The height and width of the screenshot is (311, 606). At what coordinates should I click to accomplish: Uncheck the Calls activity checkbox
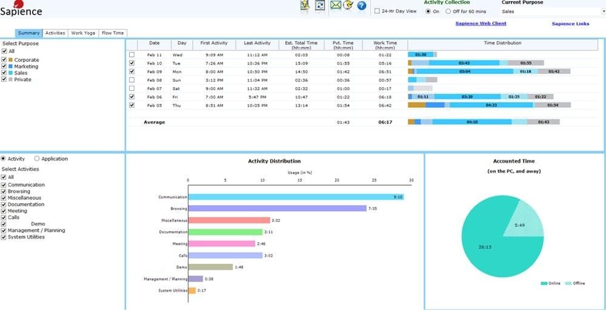[x=4, y=217]
